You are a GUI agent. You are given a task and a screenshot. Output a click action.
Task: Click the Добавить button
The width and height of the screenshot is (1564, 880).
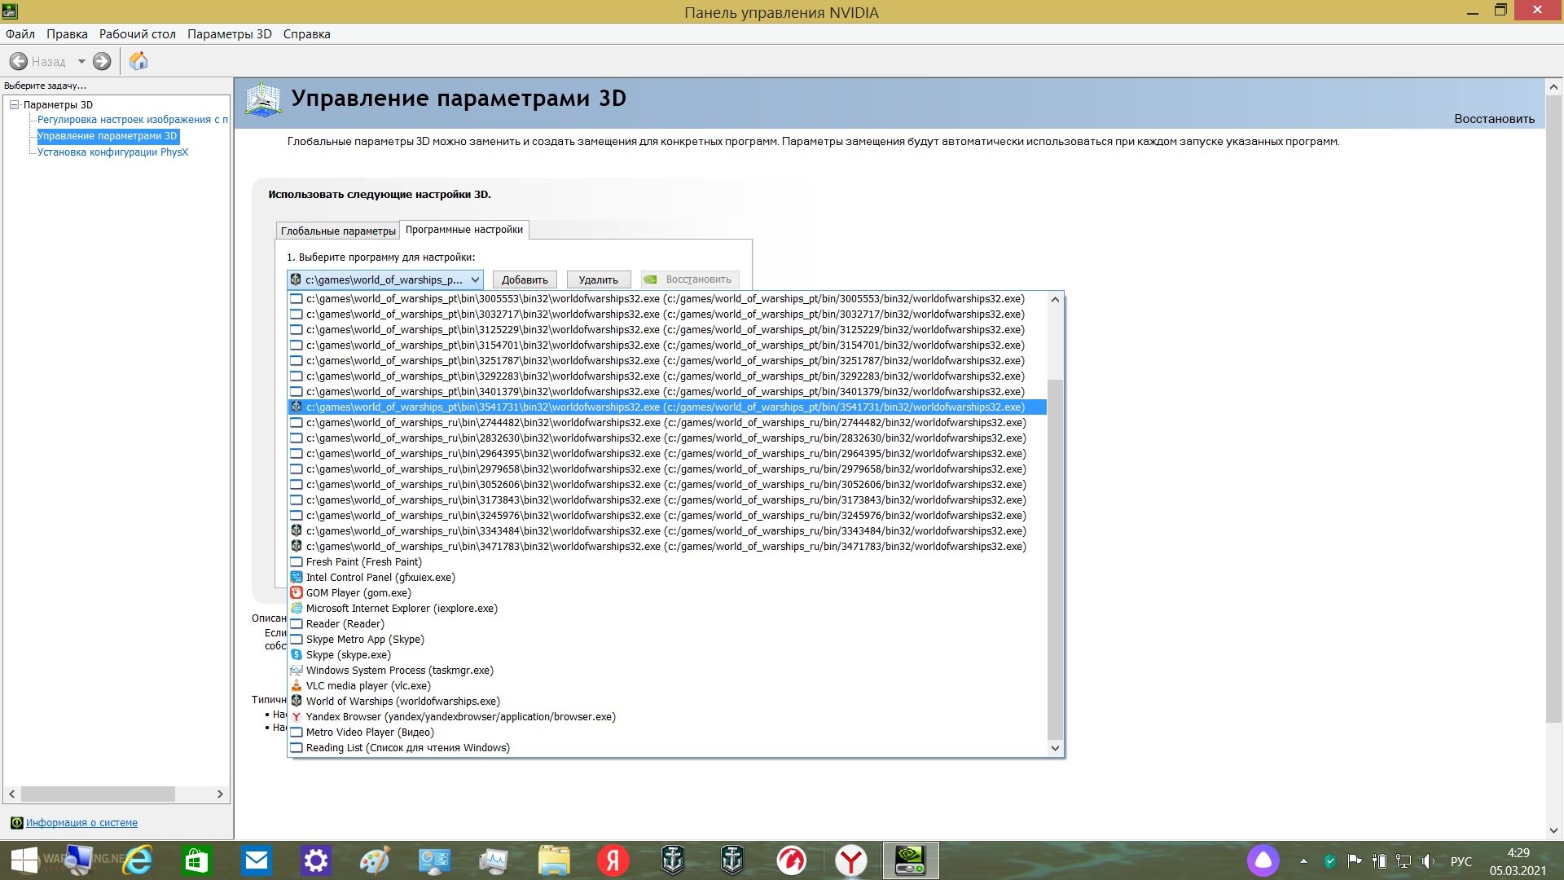point(525,279)
